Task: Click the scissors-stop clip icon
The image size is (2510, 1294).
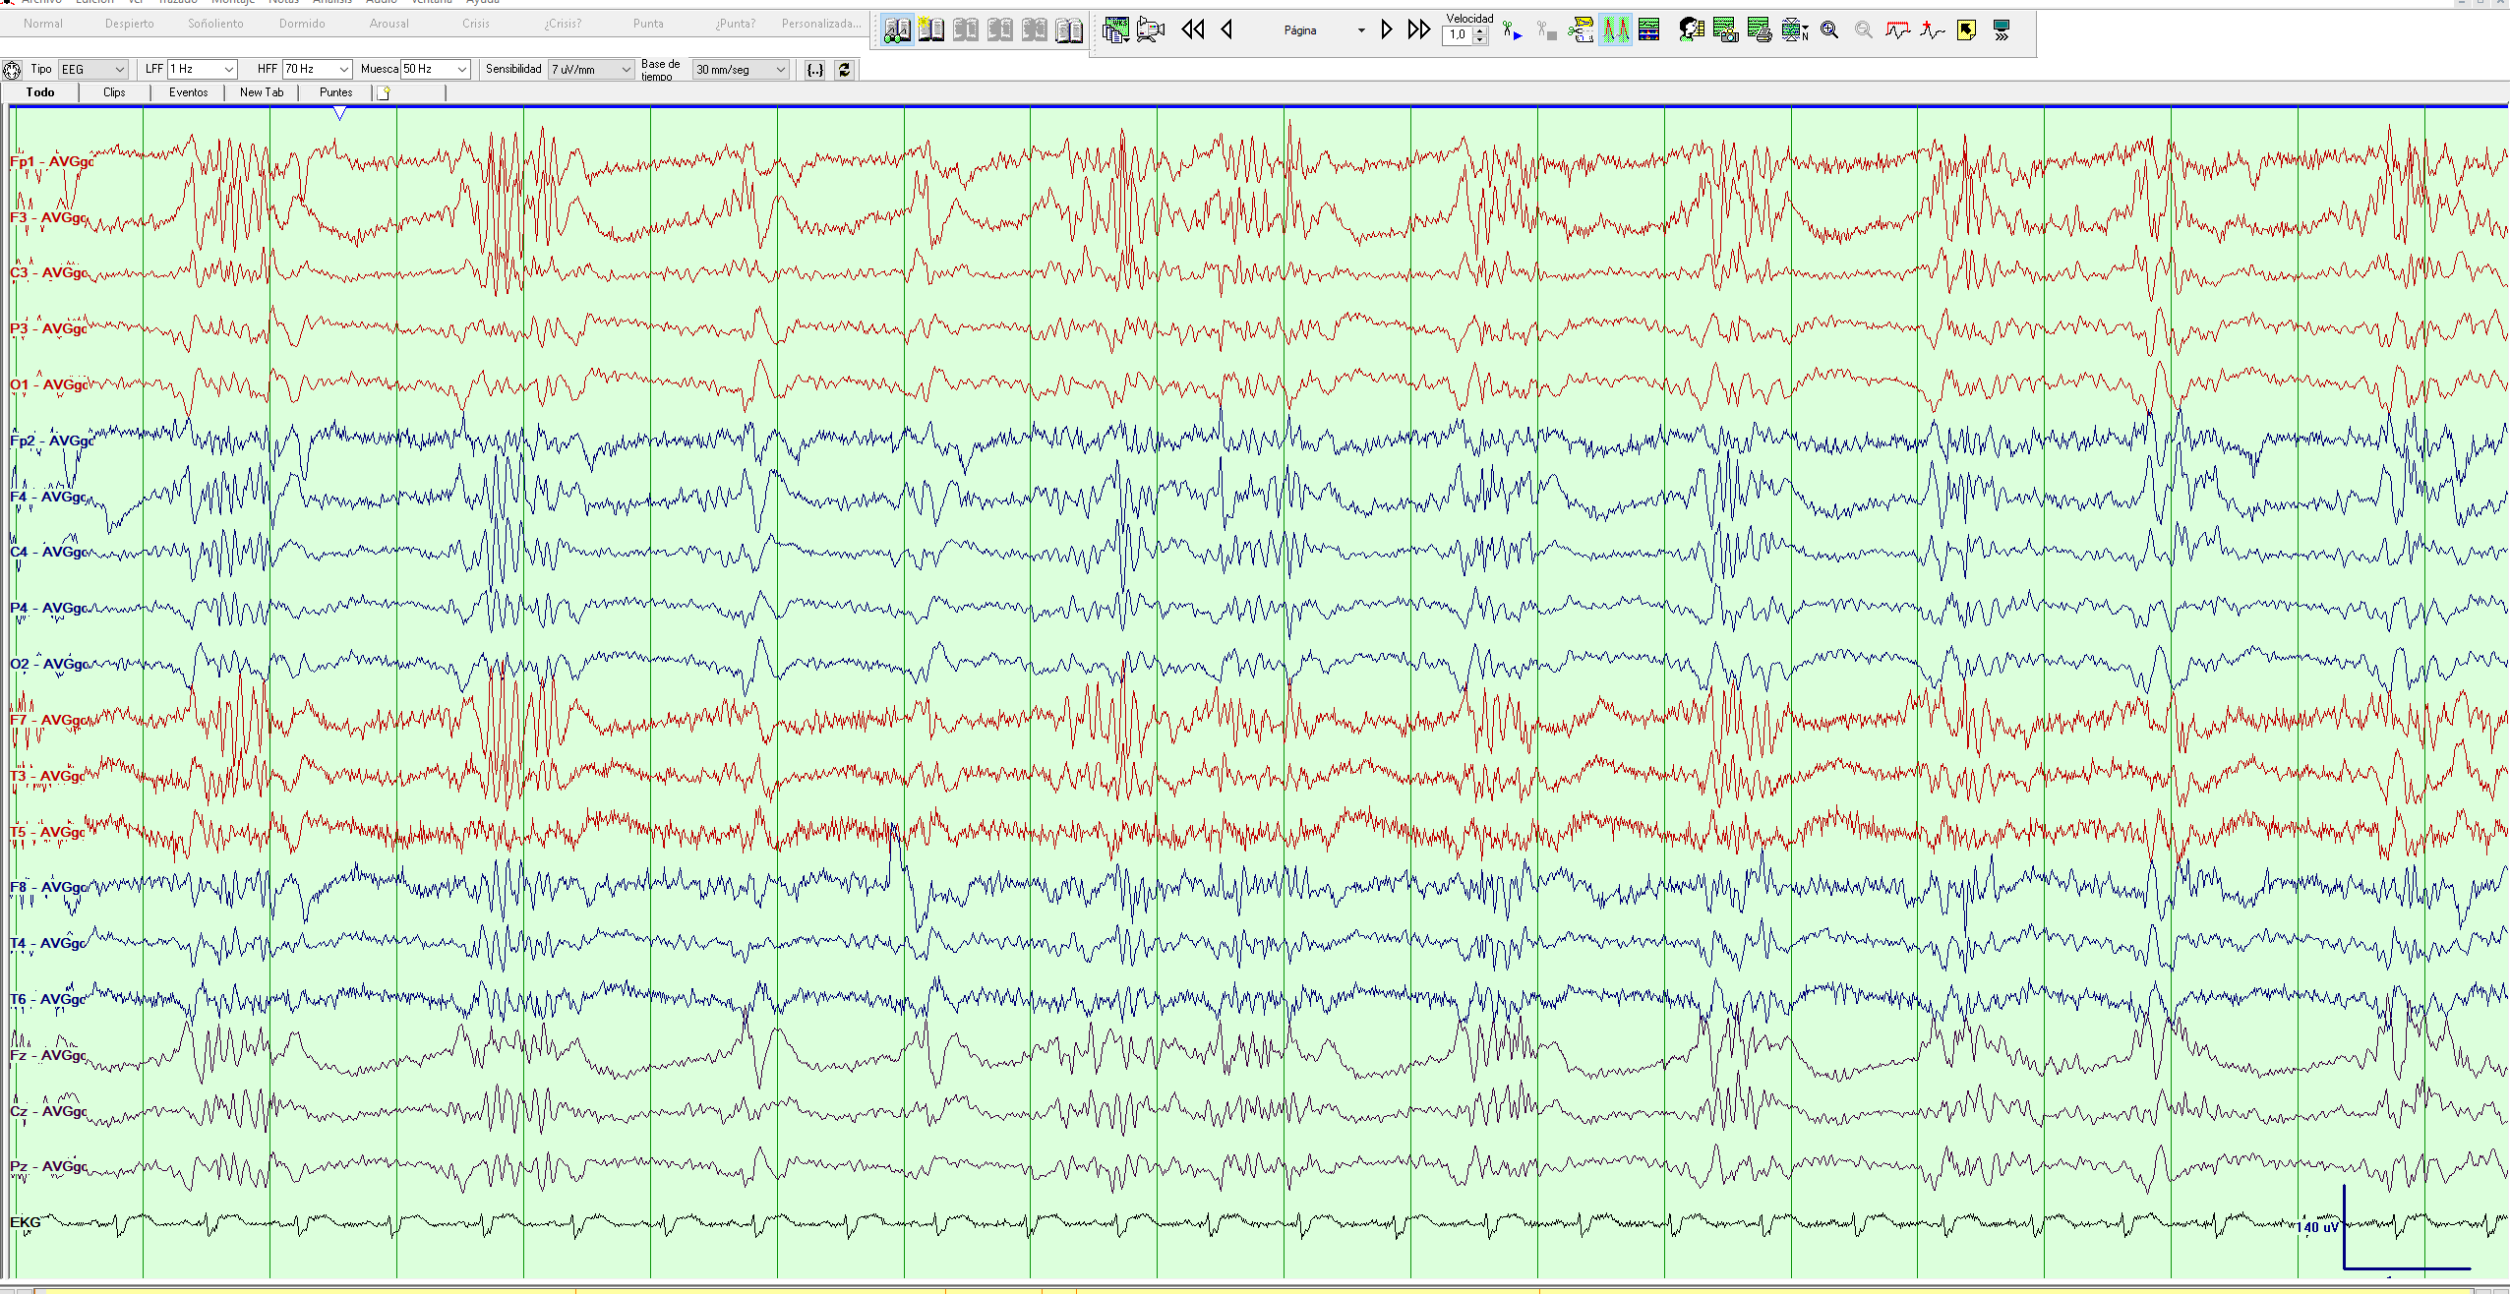Action: [1547, 31]
